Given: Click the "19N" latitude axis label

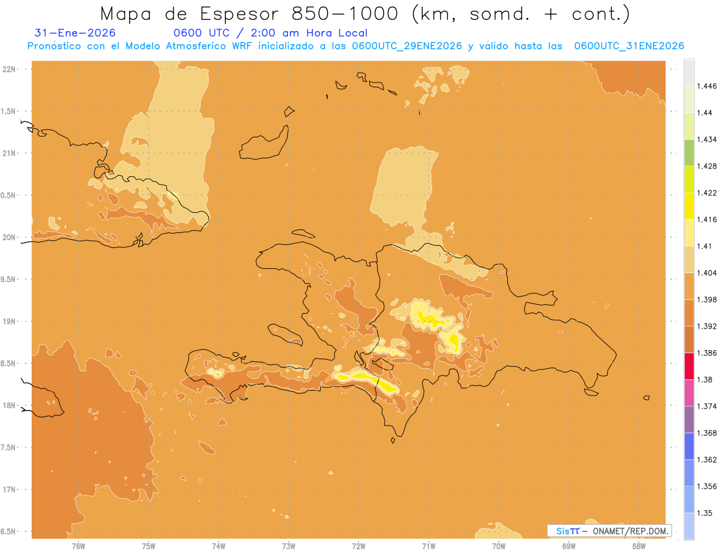Looking at the screenshot, I should click(10, 322).
